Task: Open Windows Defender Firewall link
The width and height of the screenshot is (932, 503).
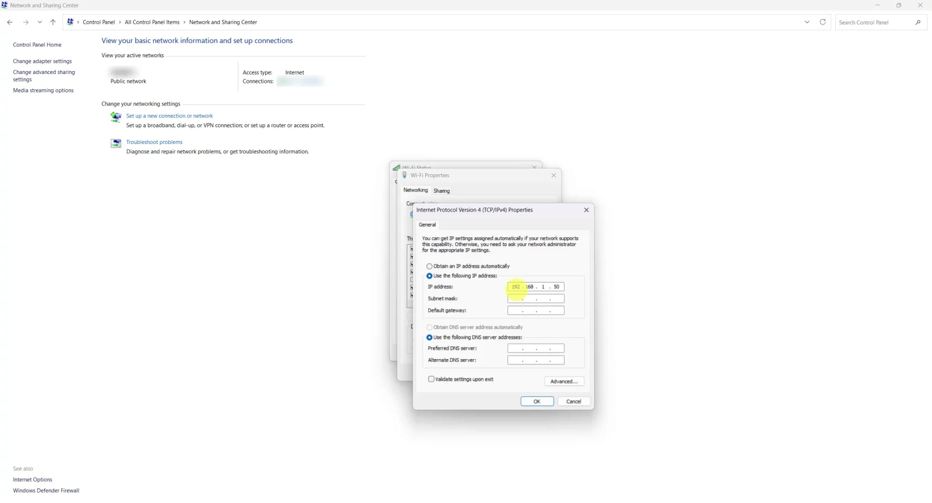Action: 46,491
